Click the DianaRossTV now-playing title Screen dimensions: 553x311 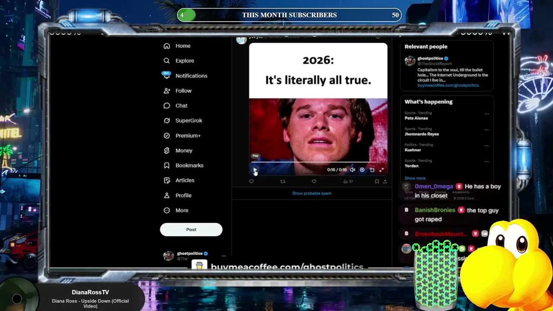tap(90, 292)
